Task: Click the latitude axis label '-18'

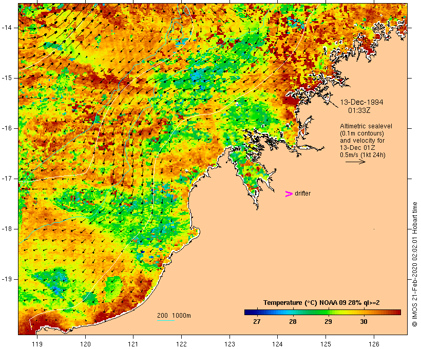Action: 7,229
